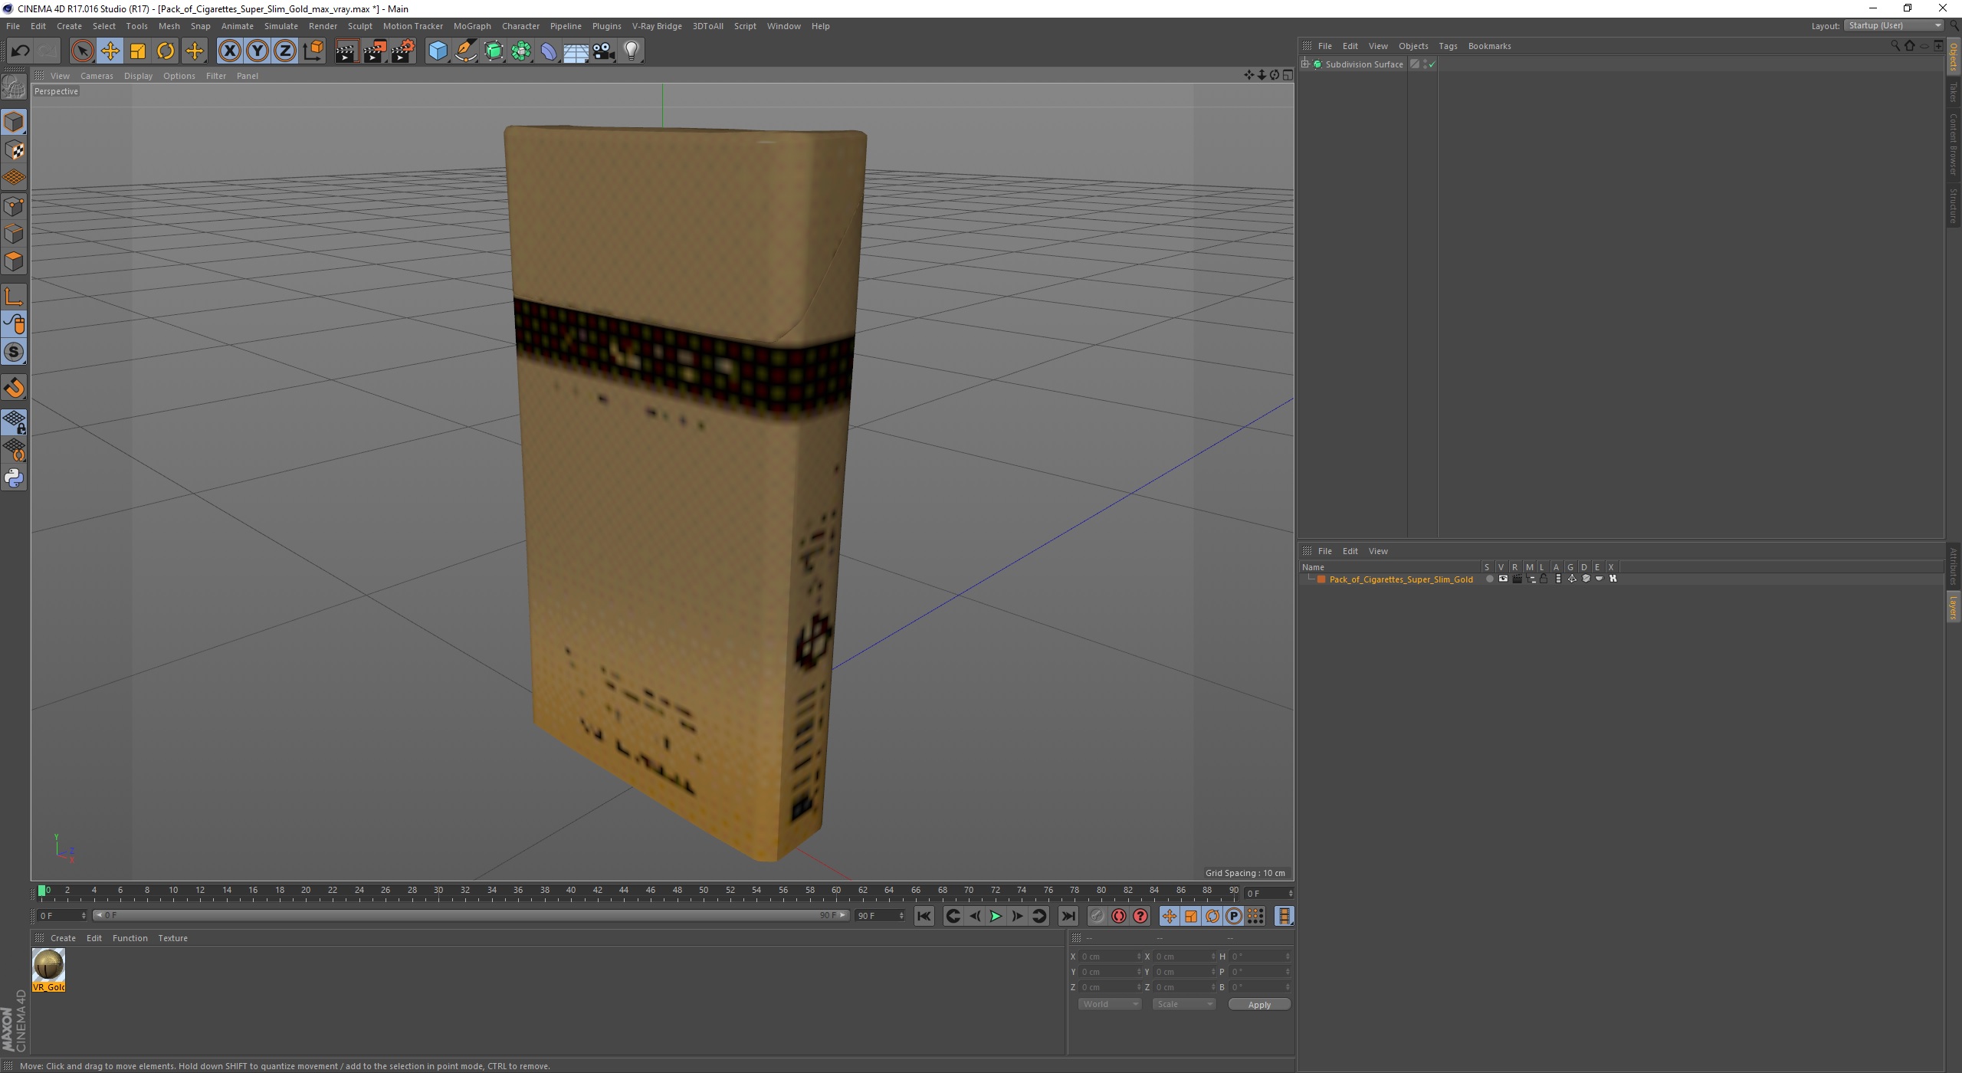The image size is (1962, 1073).
Task: Open the Content Browser side tab
Action: (x=1954, y=144)
